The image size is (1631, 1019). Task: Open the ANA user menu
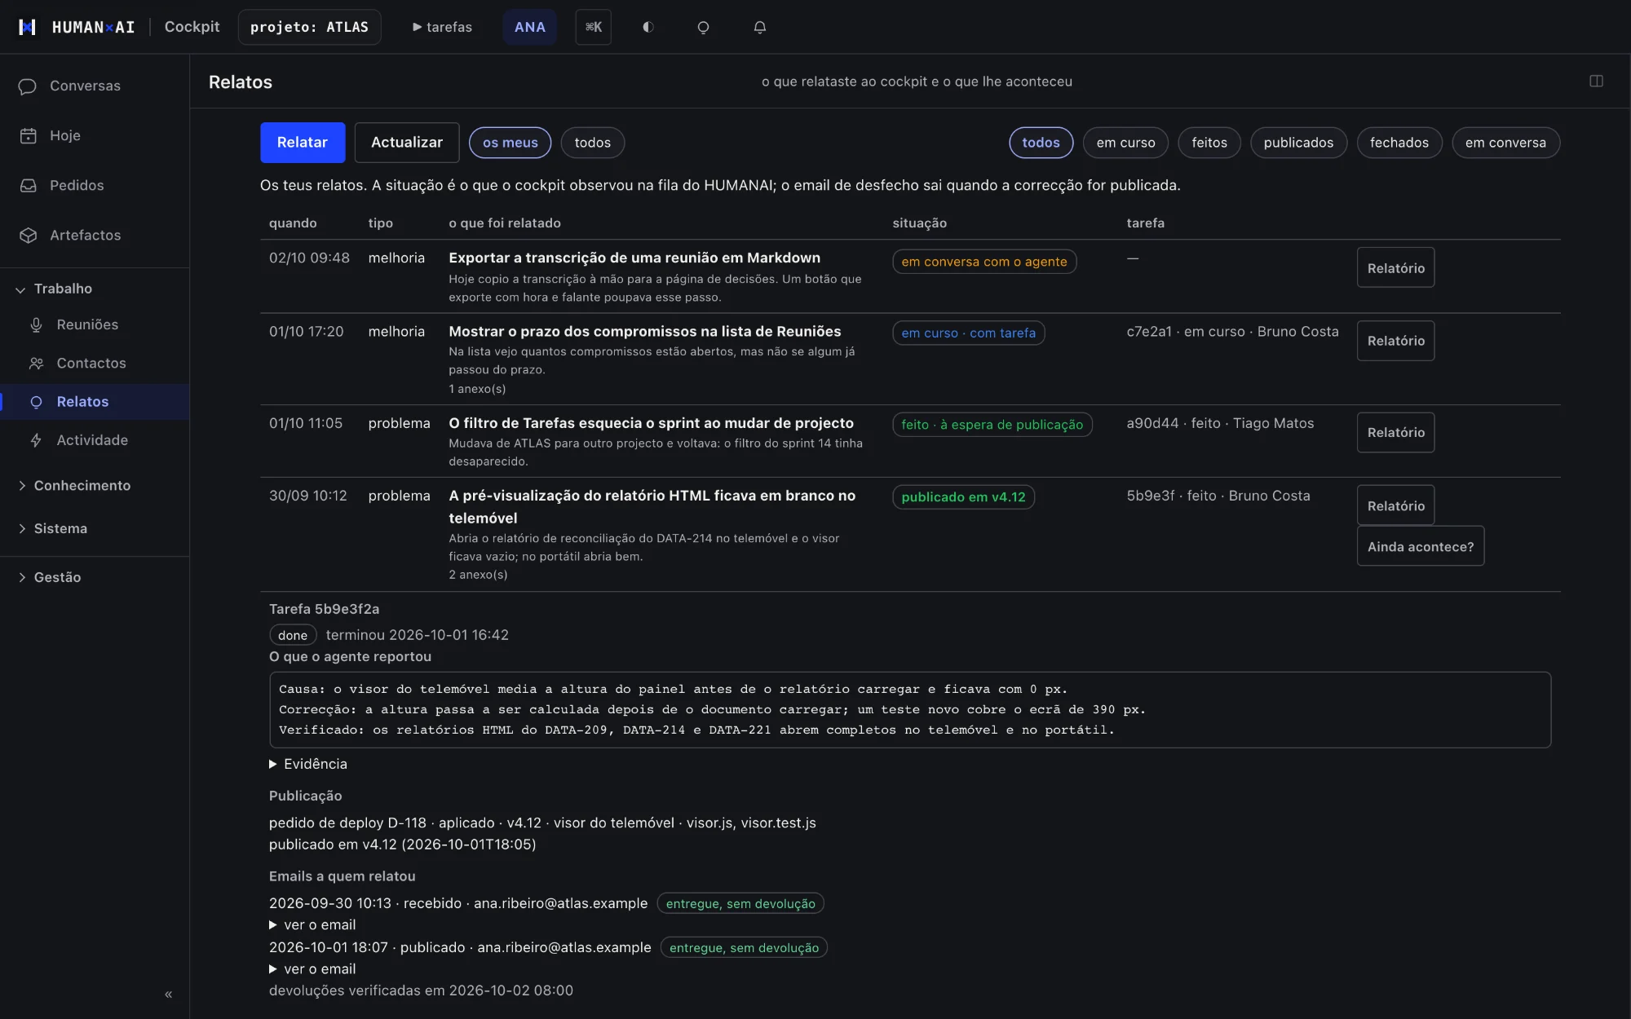coord(529,27)
